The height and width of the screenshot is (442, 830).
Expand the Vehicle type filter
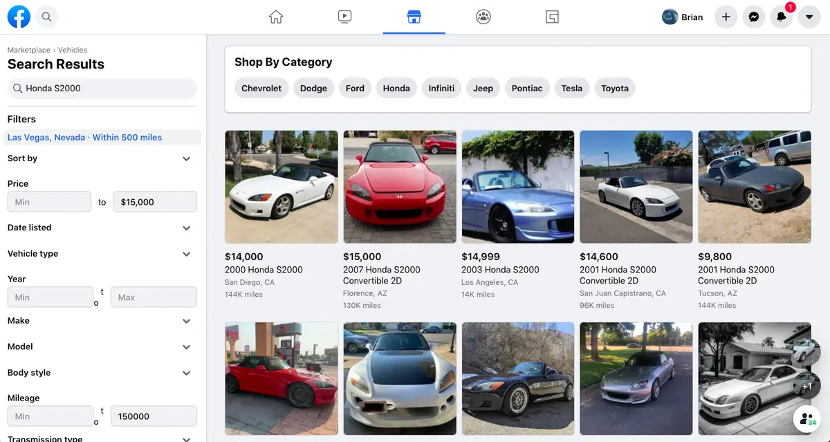point(100,253)
